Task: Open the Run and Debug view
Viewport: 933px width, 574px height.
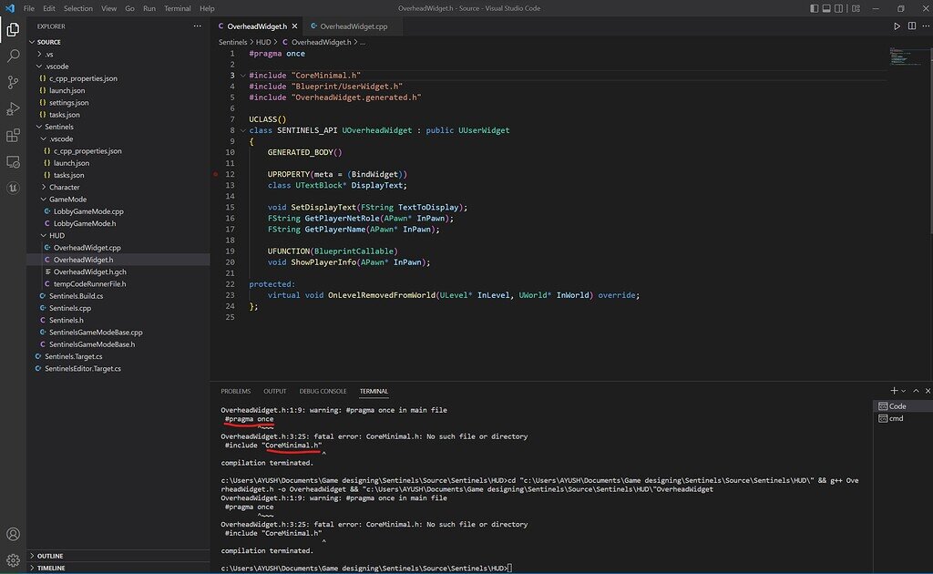Action: [11, 110]
